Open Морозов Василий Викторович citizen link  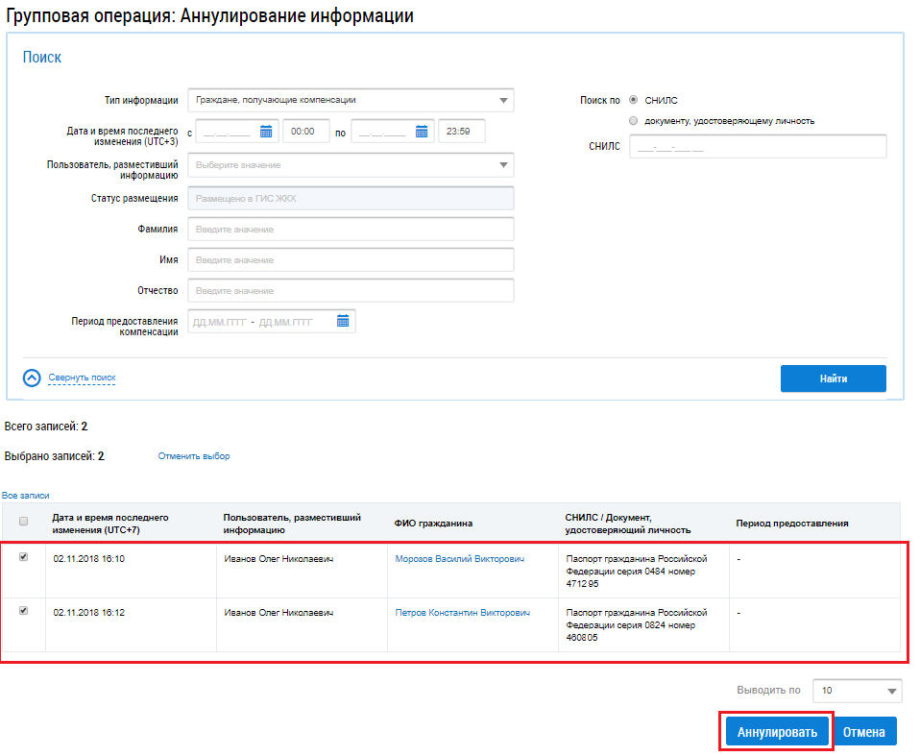tap(459, 559)
